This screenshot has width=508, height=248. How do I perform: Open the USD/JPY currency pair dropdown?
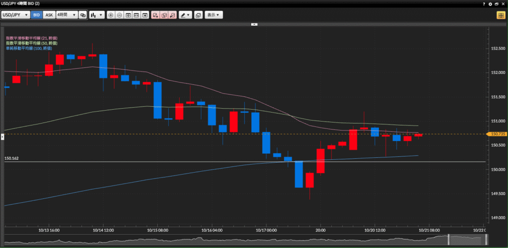pyautogui.click(x=15, y=15)
